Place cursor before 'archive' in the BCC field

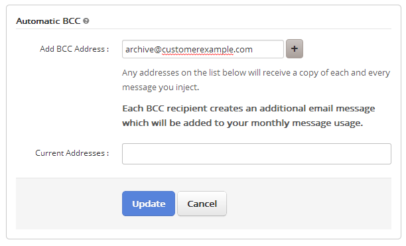pyautogui.click(x=125, y=49)
